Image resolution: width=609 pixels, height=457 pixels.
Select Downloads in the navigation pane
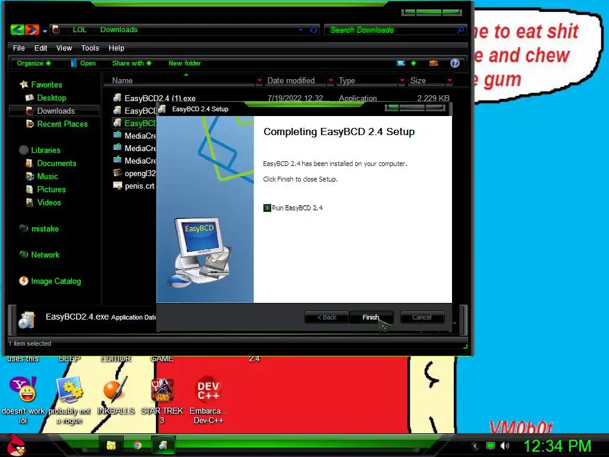(54, 111)
